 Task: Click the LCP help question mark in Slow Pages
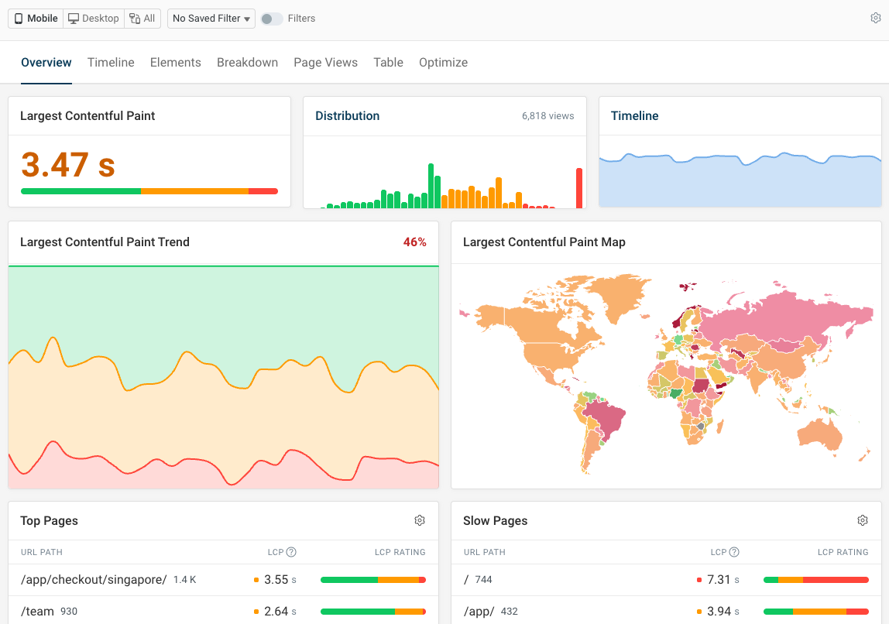tap(735, 552)
